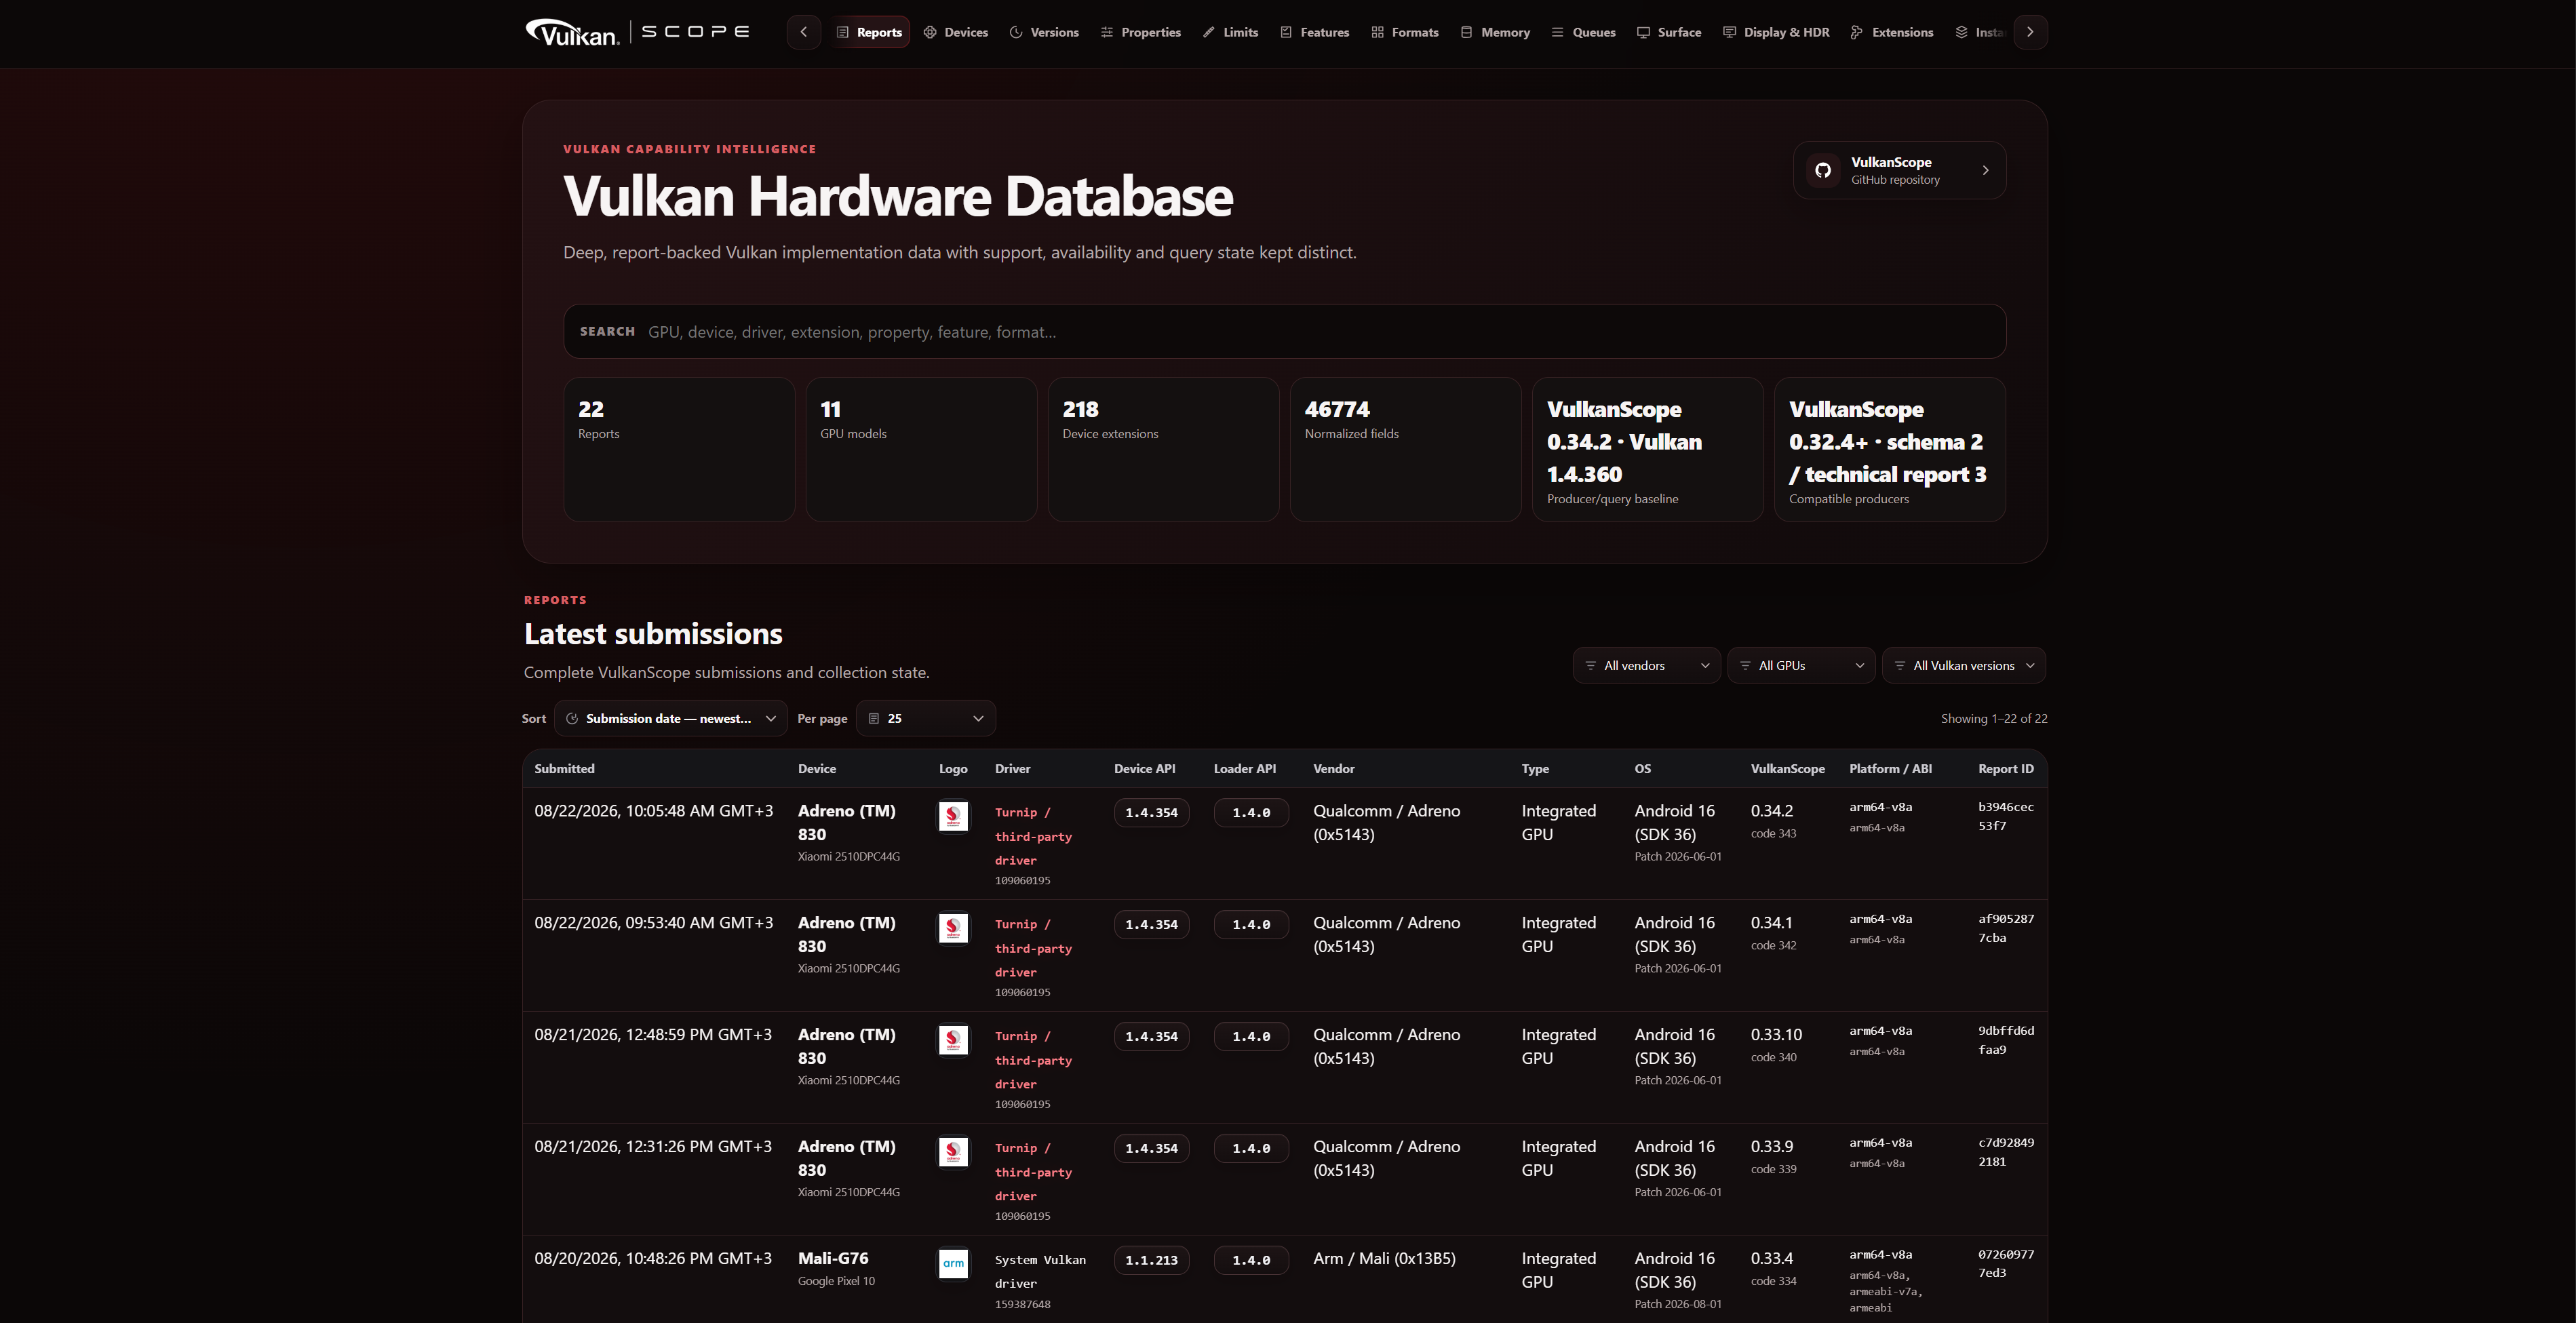Screen dimensions: 2576x1323
Task: Click the GitHub octocat icon
Action: (1823, 170)
